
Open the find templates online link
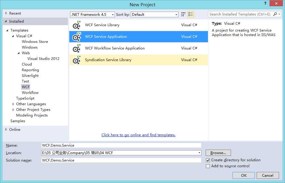tap(138, 135)
